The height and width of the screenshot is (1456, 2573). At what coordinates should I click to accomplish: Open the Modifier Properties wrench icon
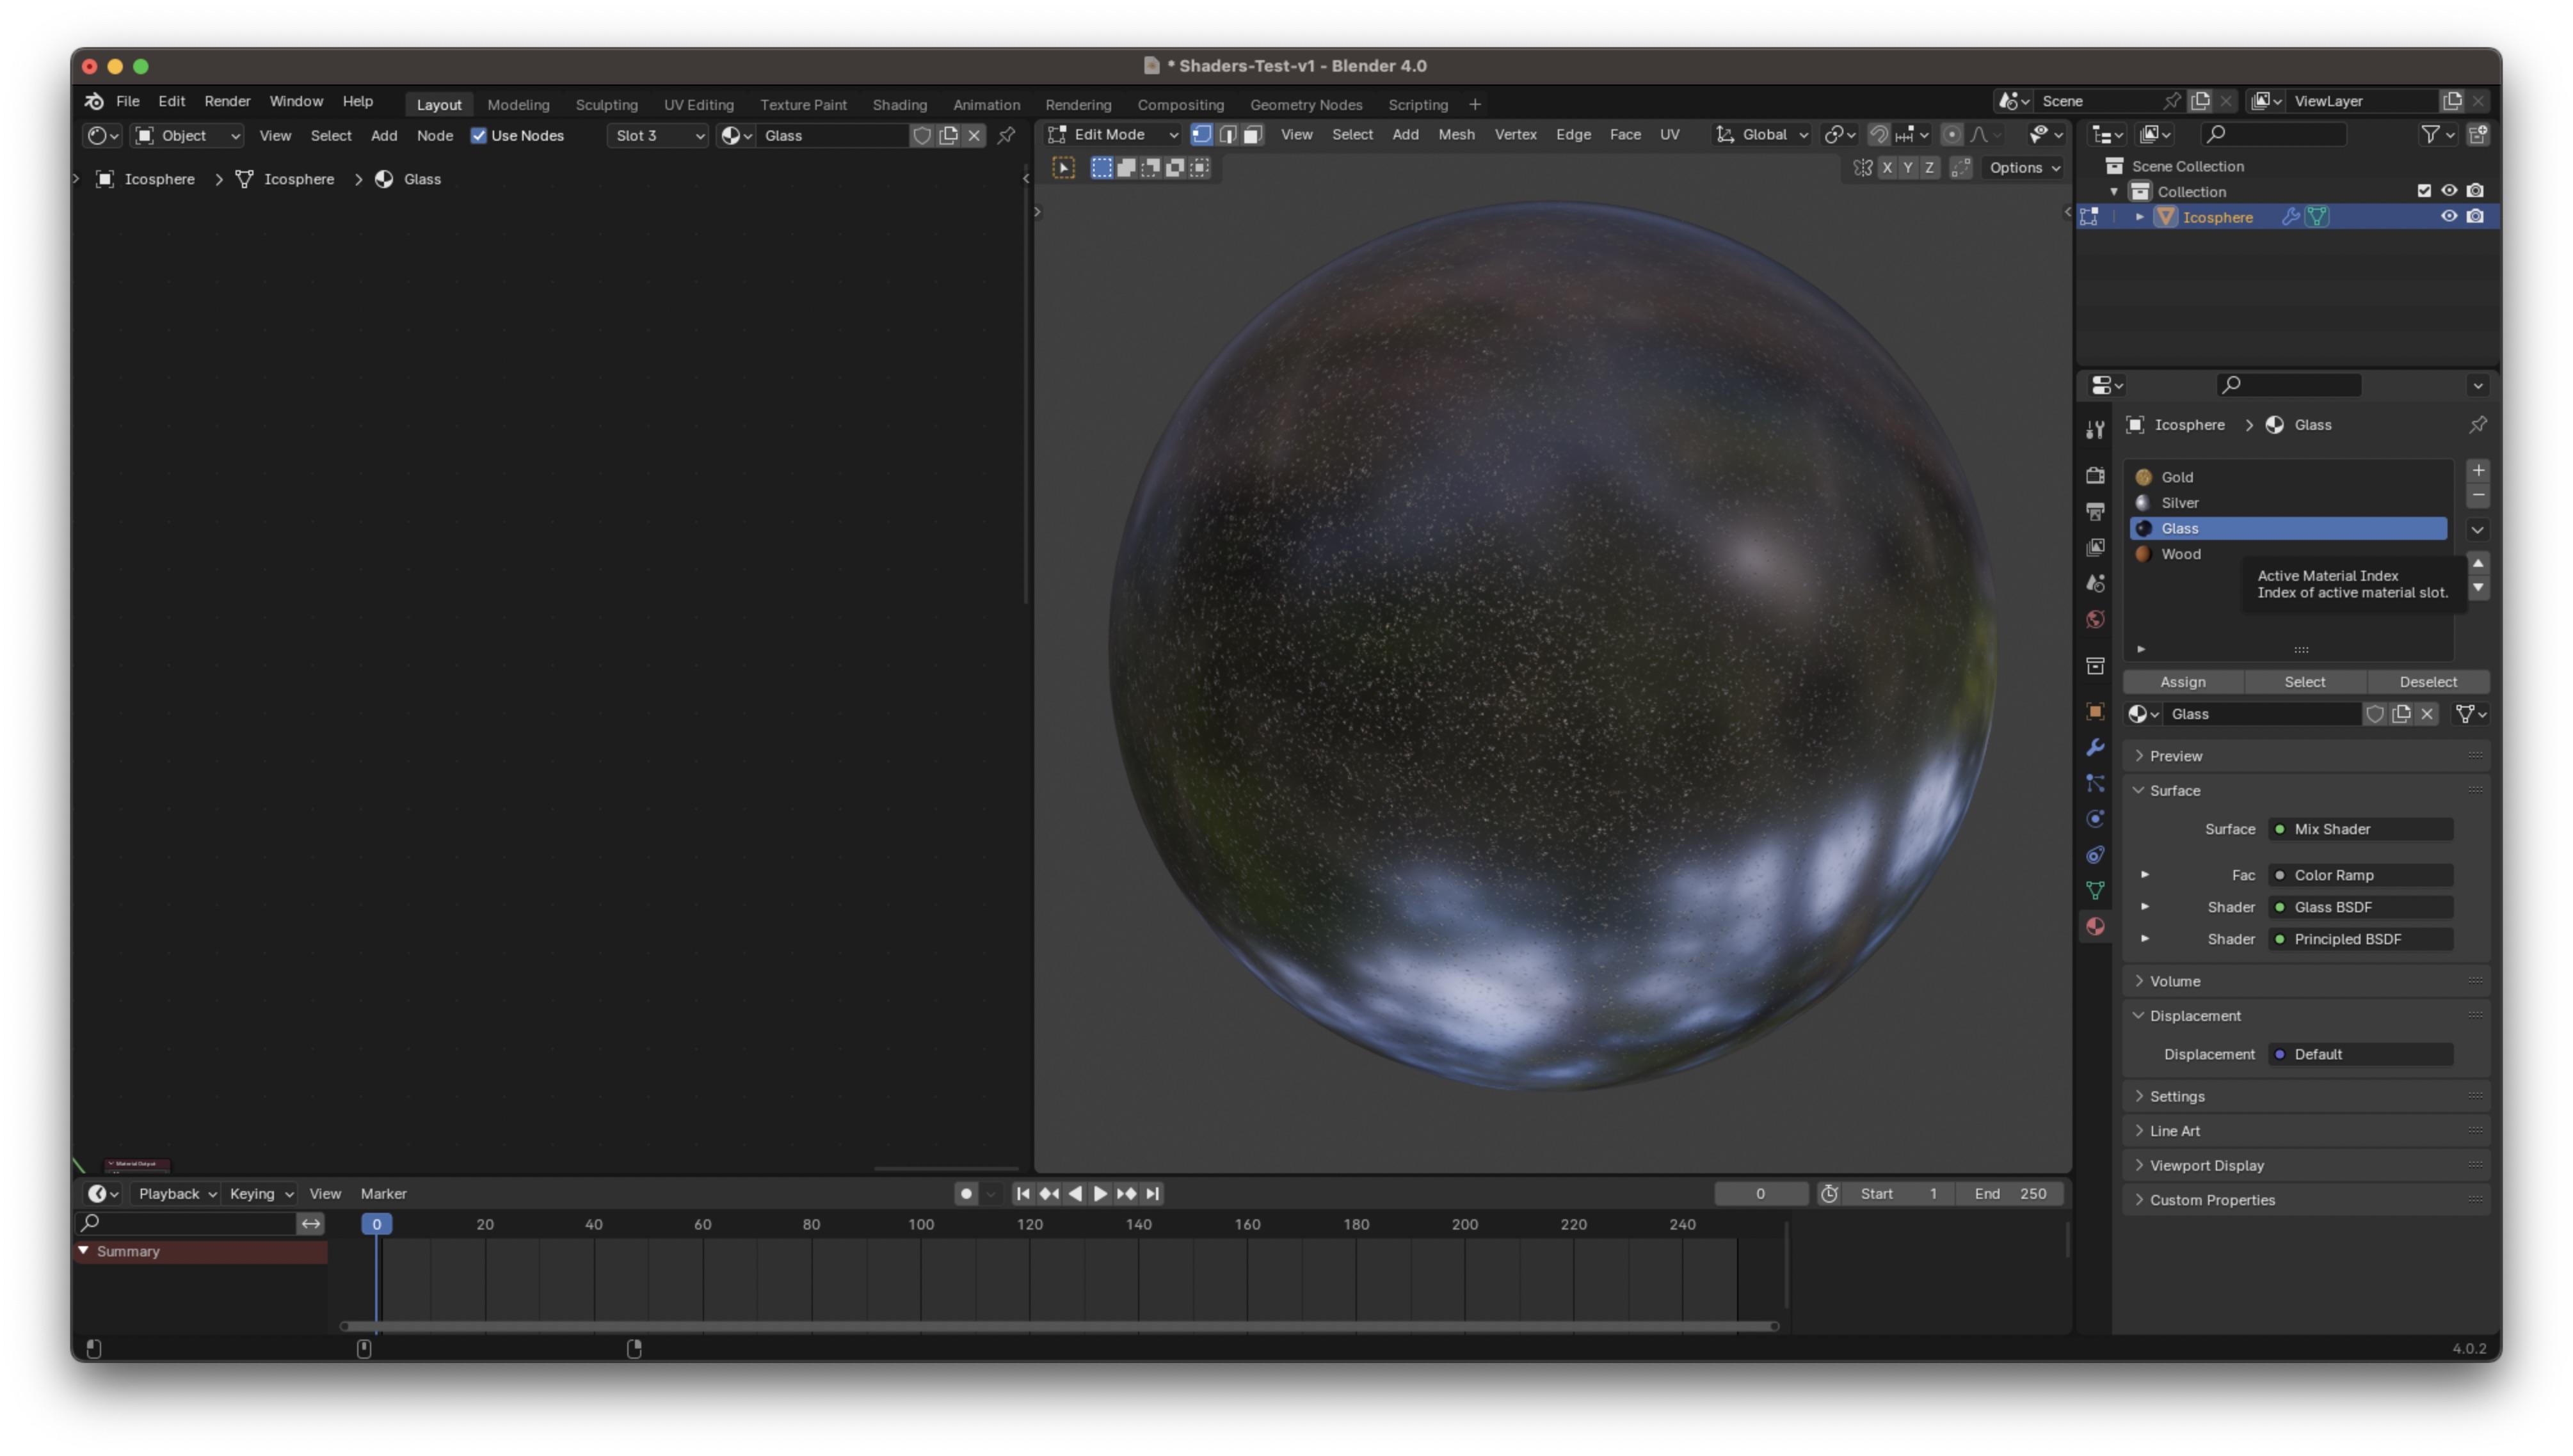(x=2096, y=747)
